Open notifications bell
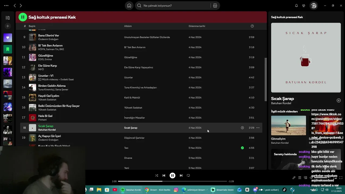 [x=296, y=6]
